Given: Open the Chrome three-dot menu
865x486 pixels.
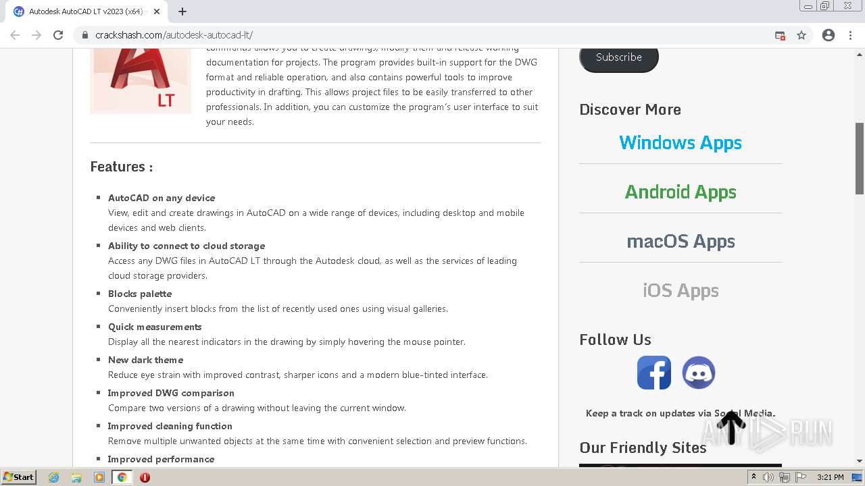Looking at the screenshot, I should pyautogui.click(x=850, y=35).
